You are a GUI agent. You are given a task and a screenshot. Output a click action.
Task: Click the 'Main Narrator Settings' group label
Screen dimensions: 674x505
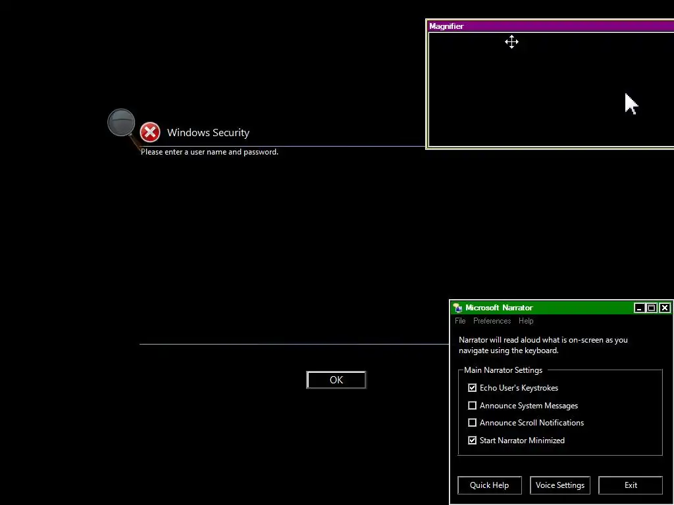(503, 370)
